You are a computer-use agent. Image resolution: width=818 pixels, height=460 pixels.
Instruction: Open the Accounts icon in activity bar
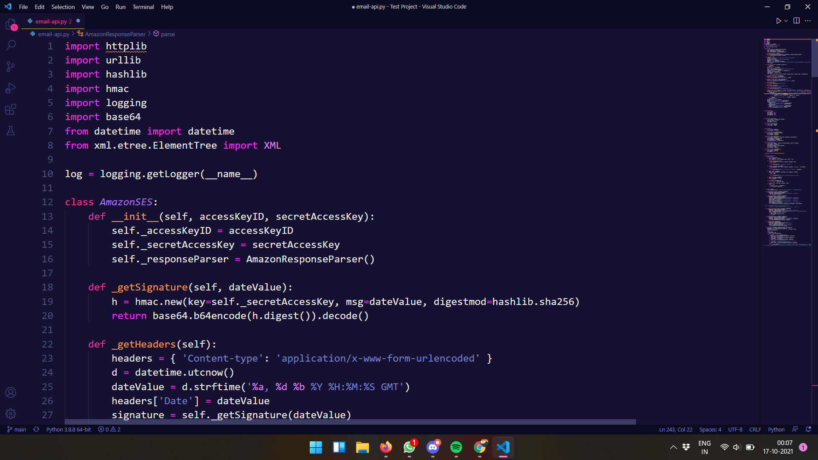pyautogui.click(x=11, y=392)
